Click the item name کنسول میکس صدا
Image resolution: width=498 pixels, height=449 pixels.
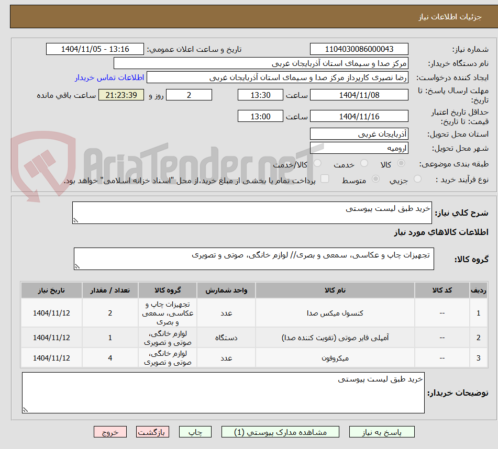pos(335,313)
